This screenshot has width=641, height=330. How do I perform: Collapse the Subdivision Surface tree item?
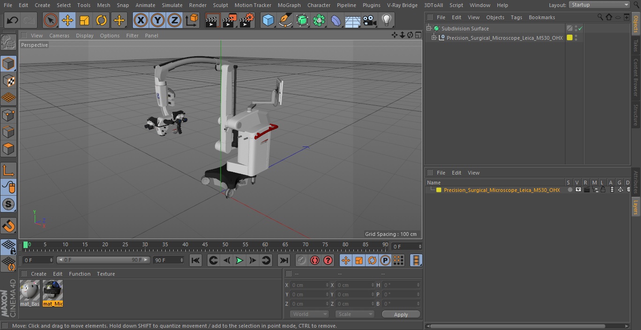tap(428, 29)
